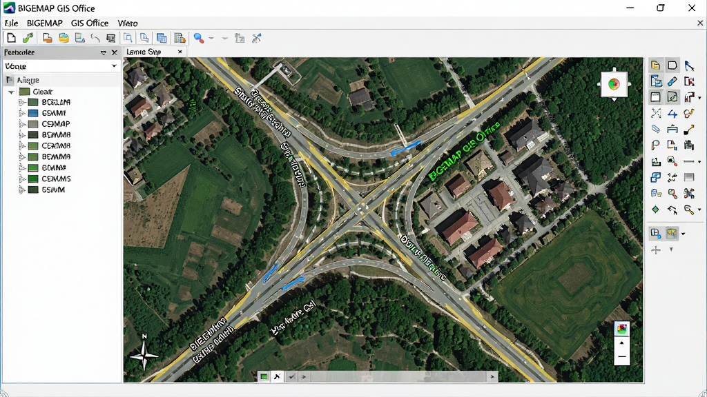
Task: Close the map document tab
Action: click(x=180, y=52)
